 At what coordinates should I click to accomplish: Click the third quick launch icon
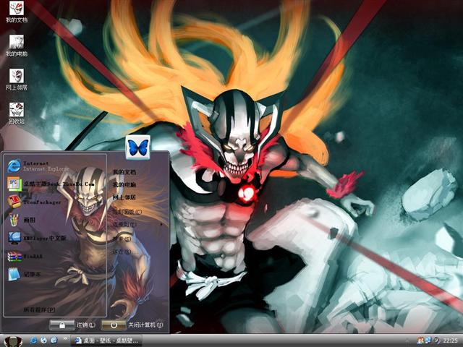pos(54,340)
